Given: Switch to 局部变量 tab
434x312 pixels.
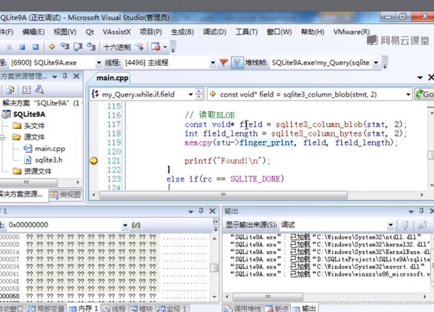Looking at the screenshot, I should 46,308.
